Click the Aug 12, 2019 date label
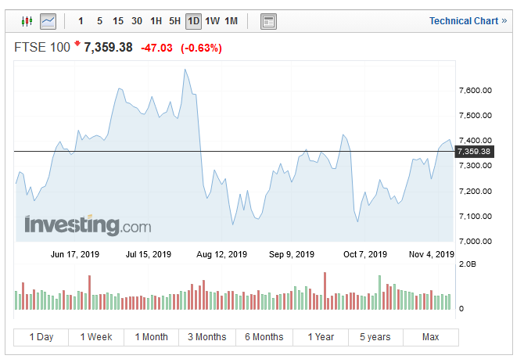524x359 pixels. [x=222, y=254]
